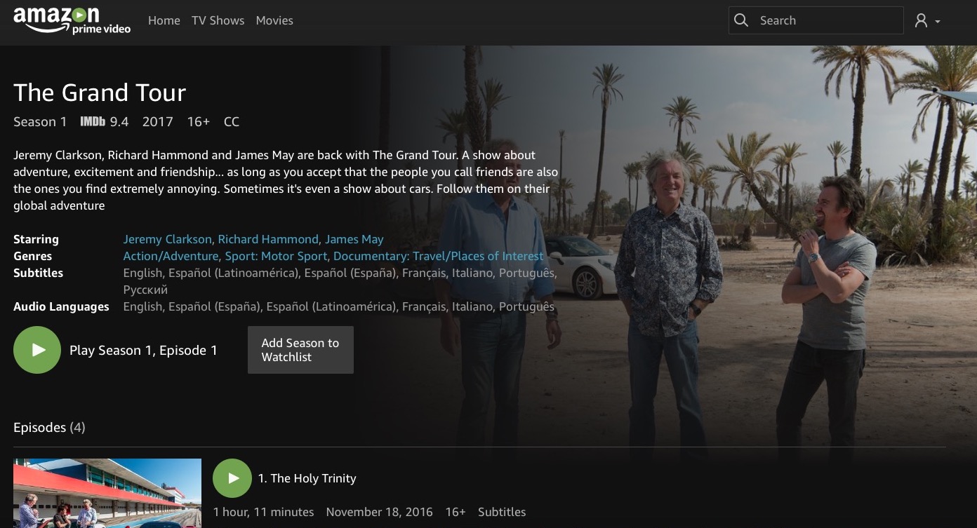Viewport: 977px width, 528px height.
Task: Click 'Play Season 1, Episode 1' label
Action: point(143,351)
